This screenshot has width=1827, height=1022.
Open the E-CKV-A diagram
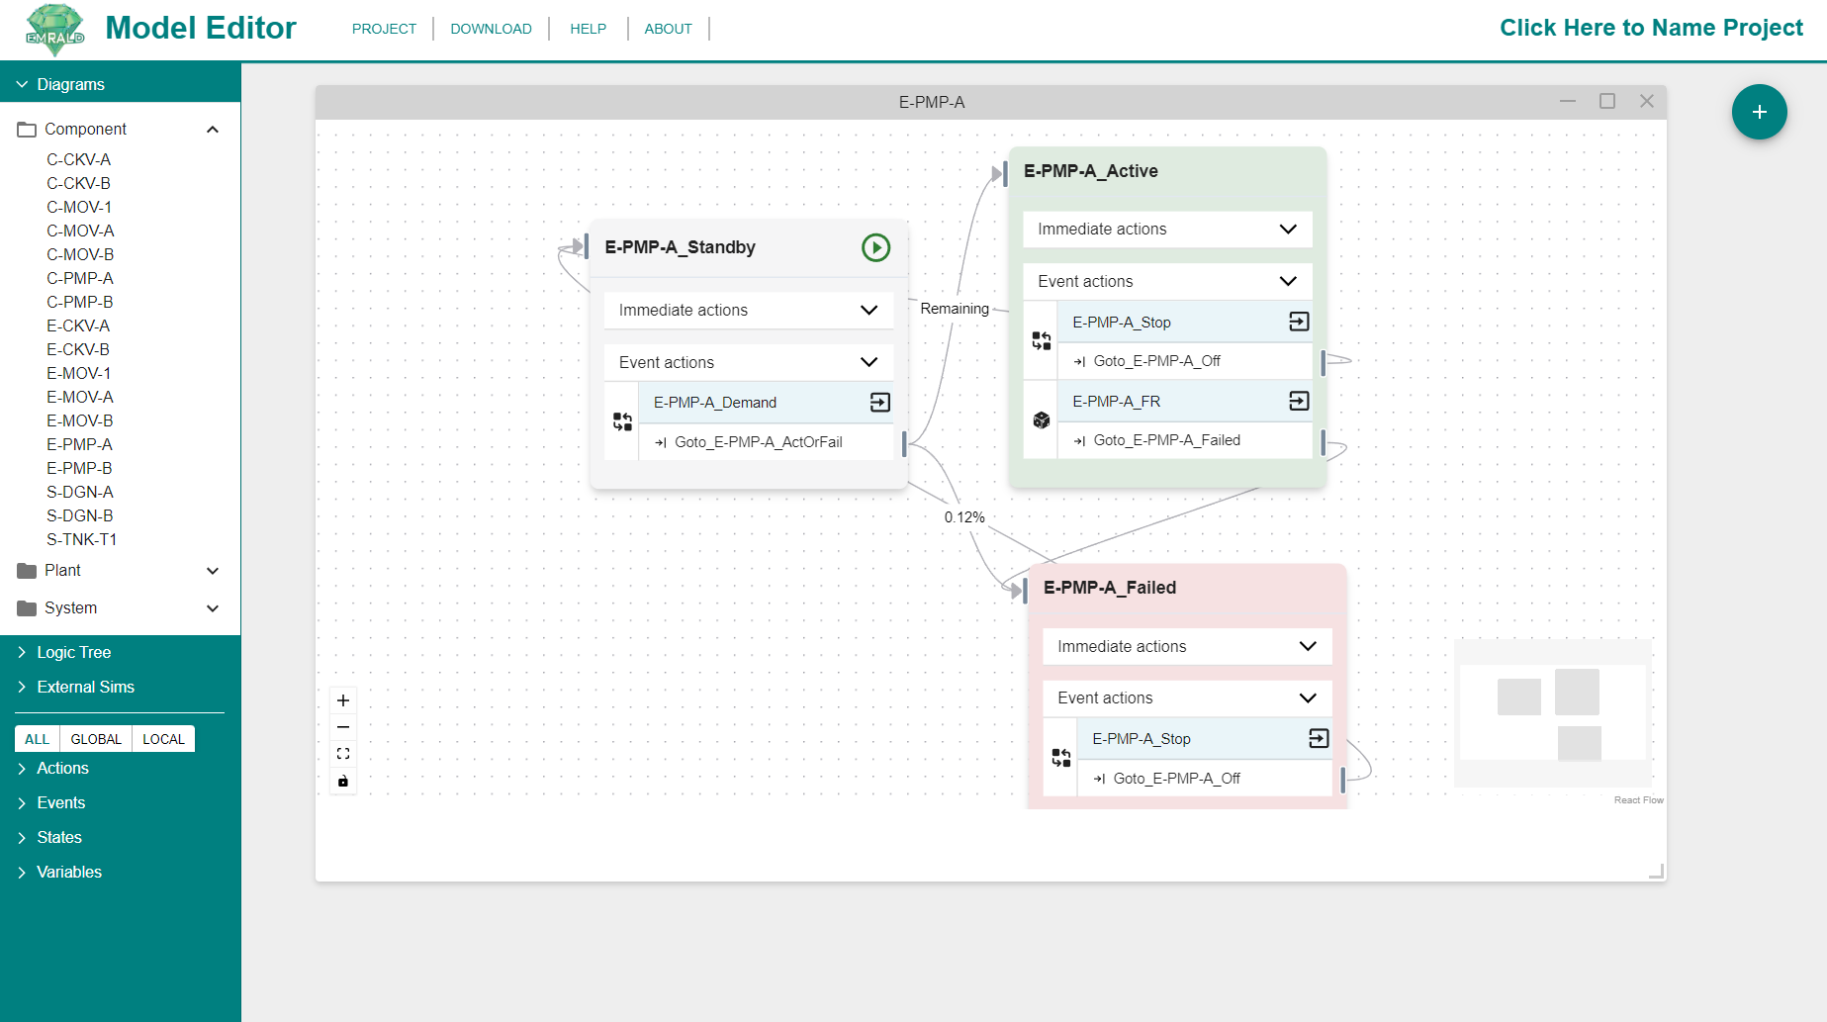pos(78,325)
